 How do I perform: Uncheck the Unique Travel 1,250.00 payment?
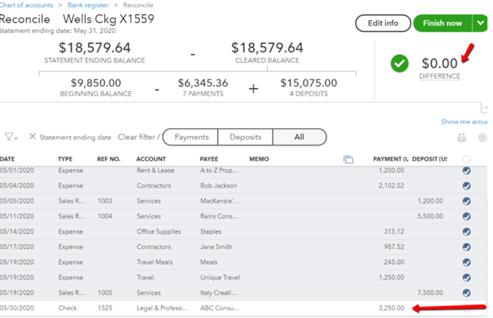(x=467, y=277)
